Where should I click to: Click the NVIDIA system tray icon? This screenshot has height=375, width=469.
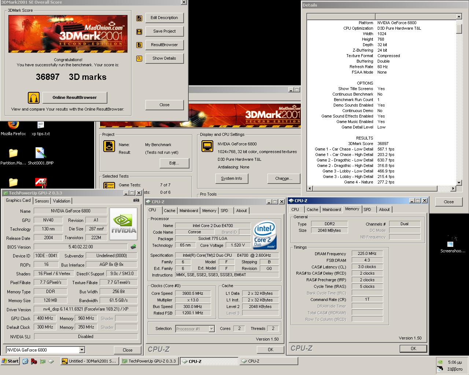[440, 362]
